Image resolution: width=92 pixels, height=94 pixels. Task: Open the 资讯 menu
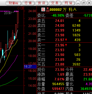[42, 3]
